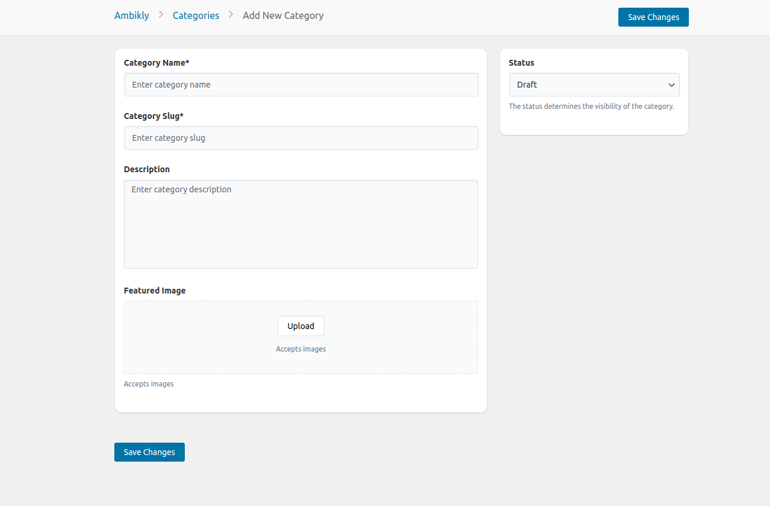Go to Categories breadcrumb link
The image size is (770, 506).
[x=196, y=15]
